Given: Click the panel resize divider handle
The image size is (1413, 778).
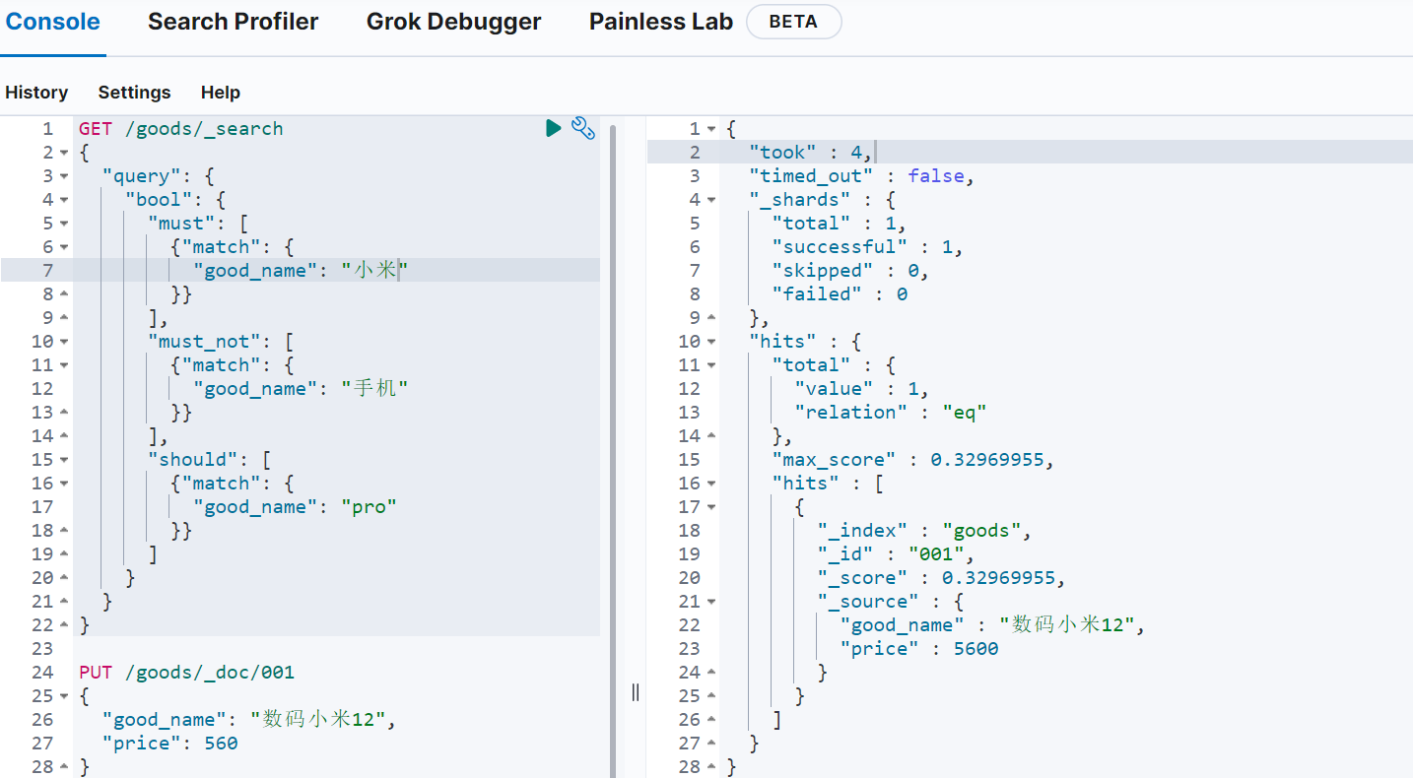Looking at the screenshot, I should pos(635,691).
